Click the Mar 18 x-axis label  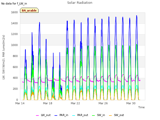(x=47, y=103)
